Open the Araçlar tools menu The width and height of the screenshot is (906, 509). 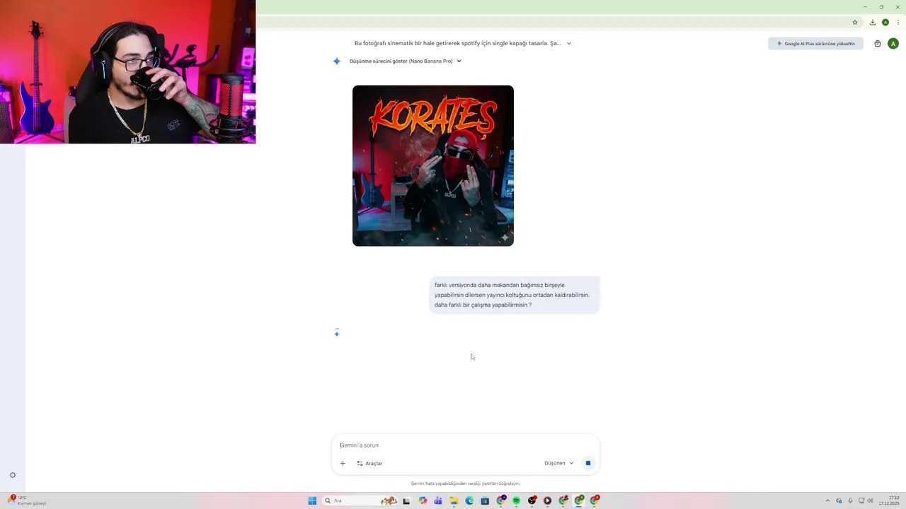point(369,463)
